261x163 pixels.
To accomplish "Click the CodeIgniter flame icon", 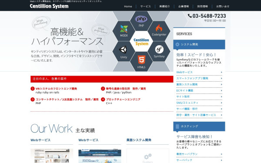I will 159,28.
